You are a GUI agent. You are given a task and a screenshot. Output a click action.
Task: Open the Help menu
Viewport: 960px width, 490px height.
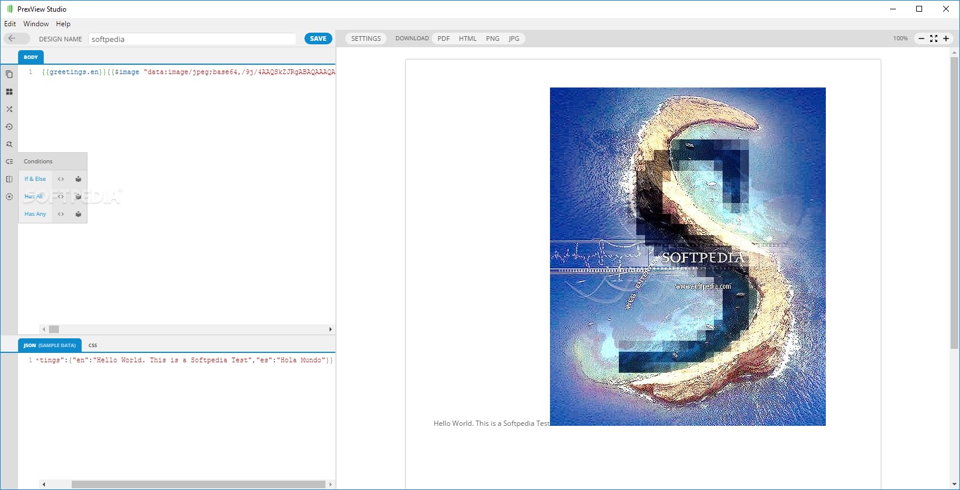click(x=63, y=24)
